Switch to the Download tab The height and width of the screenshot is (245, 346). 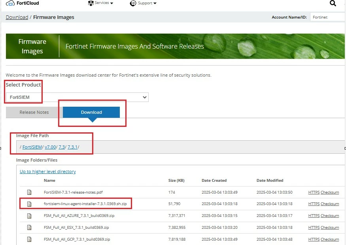coord(91,112)
